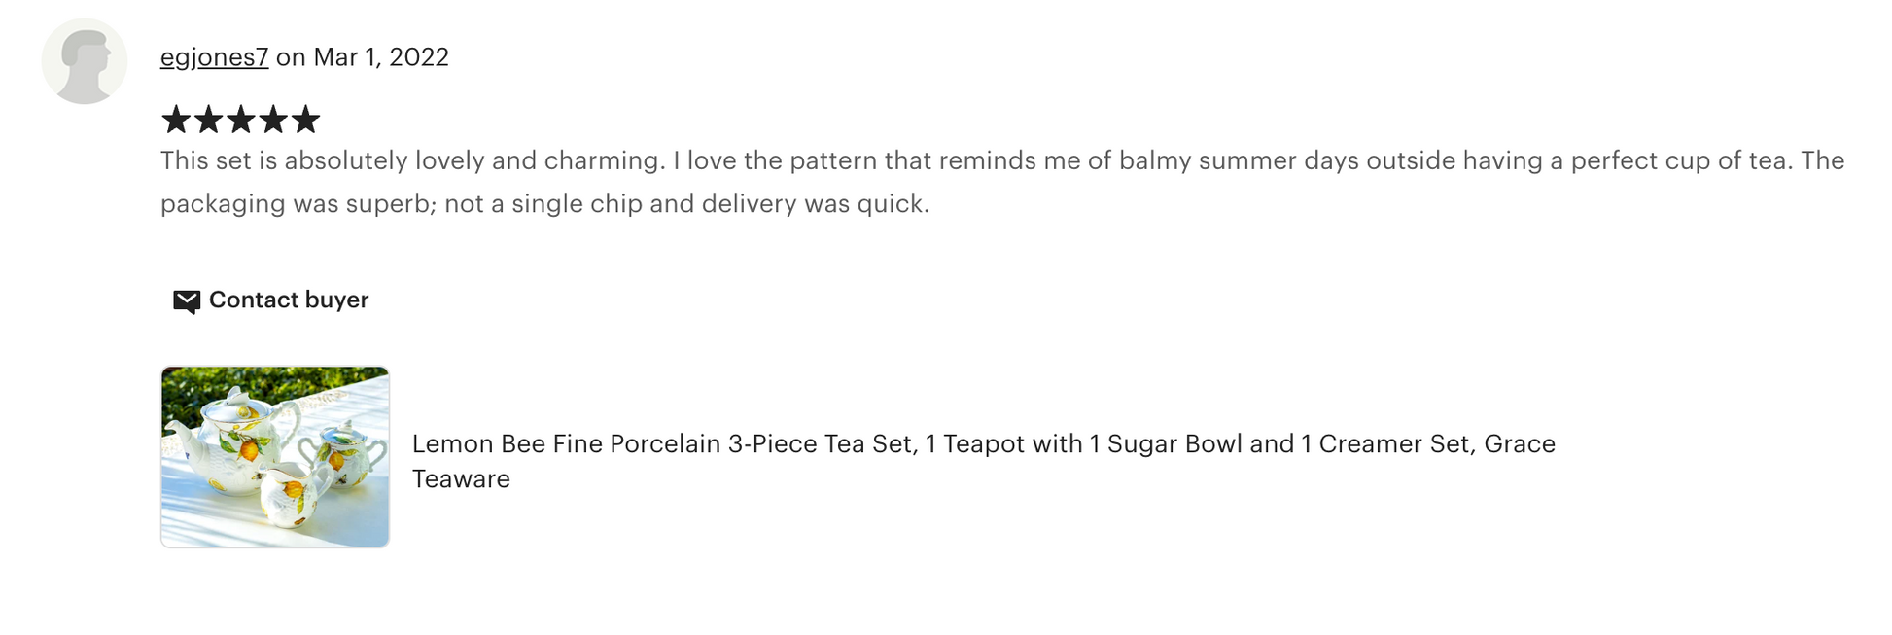Open the Lemon Bee Fine Porcelain listing title
This screenshot has width=1892, height=635.
coord(983,444)
